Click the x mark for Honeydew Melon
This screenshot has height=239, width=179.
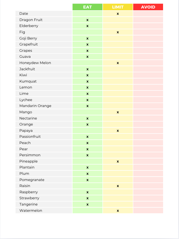click(118, 63)
